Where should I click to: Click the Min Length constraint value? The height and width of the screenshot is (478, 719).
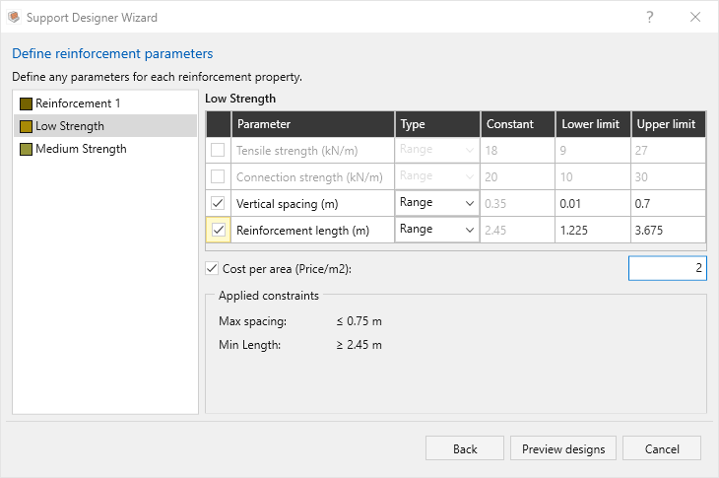pos(359,345)
